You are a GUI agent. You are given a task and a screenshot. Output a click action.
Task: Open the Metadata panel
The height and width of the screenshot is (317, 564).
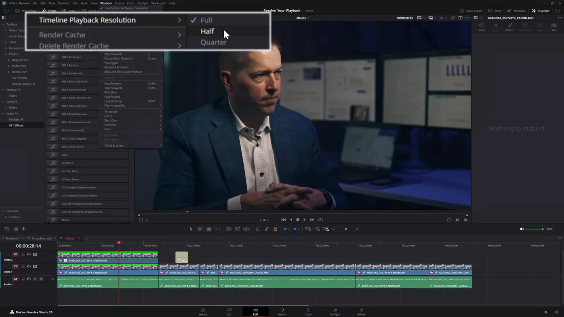516,11
